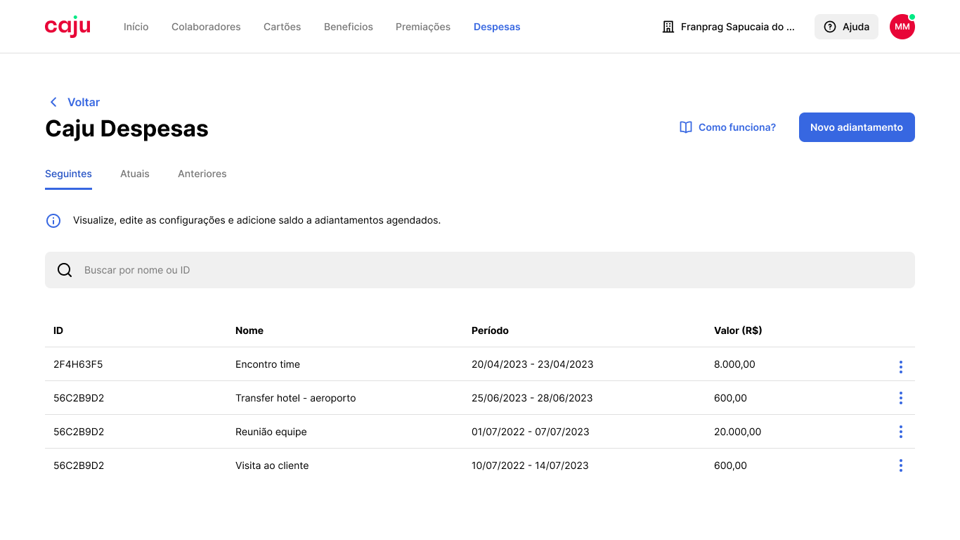Click the period 25/06/2023 - 28/06/2023

[532, 398]
